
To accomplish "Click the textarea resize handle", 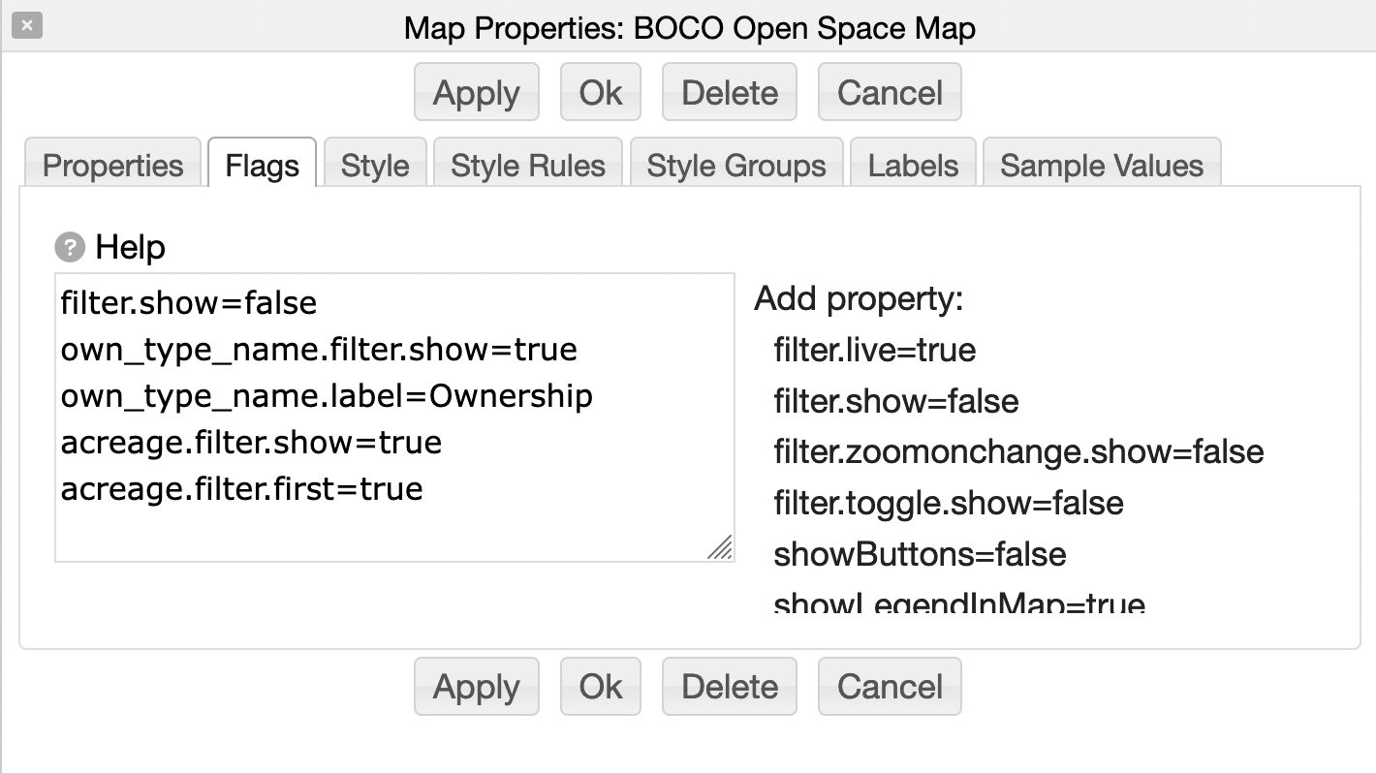I will (x=719, y=548).
